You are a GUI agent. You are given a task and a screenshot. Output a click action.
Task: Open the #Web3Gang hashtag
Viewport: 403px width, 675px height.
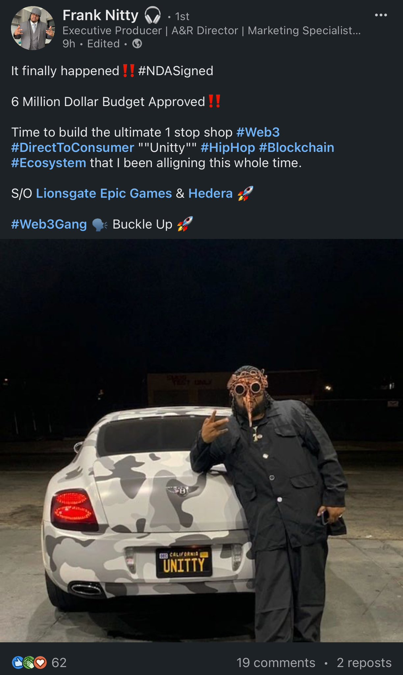tap(49, 224)
